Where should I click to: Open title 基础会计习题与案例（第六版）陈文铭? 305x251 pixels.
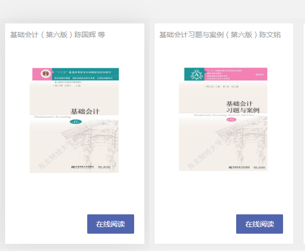point(220,35)
